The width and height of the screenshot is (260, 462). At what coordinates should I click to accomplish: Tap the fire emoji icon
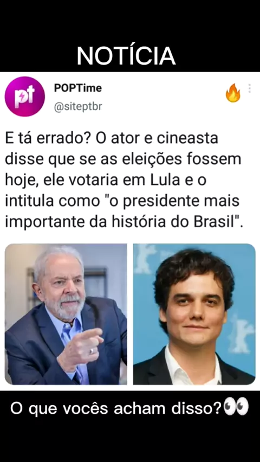tap(233, 93)
